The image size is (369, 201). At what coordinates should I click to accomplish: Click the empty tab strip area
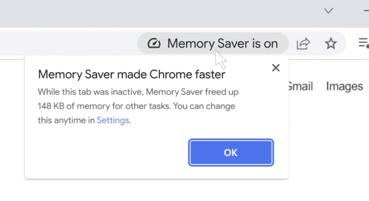pos(160,13)
